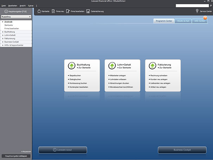Click Rechnung schreiben link
The width and height of the screenshot is (213, 160).
pyautogui.click(x=159, y=75)
